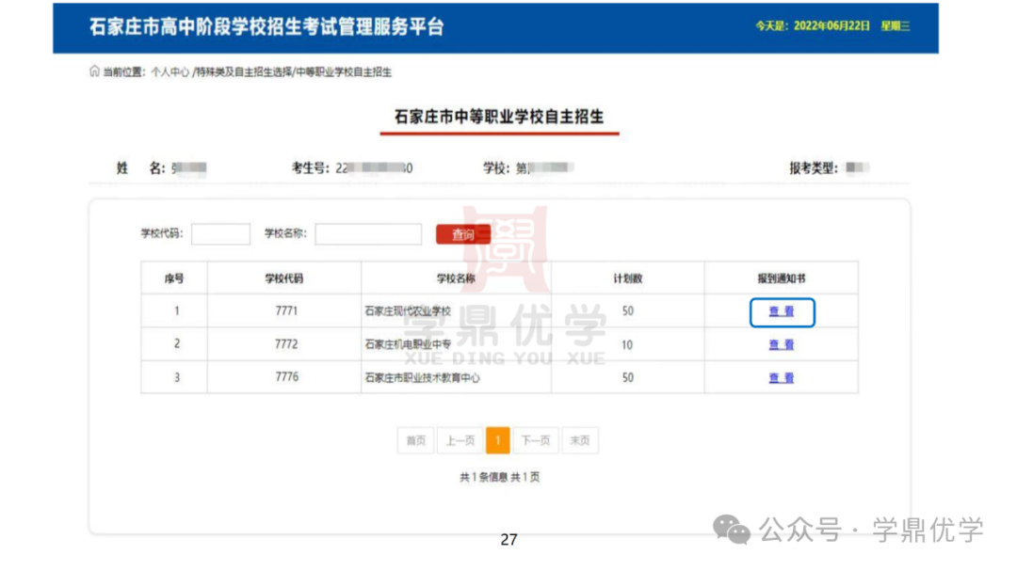Click the 计划数 column header

[x=628, y=278]
